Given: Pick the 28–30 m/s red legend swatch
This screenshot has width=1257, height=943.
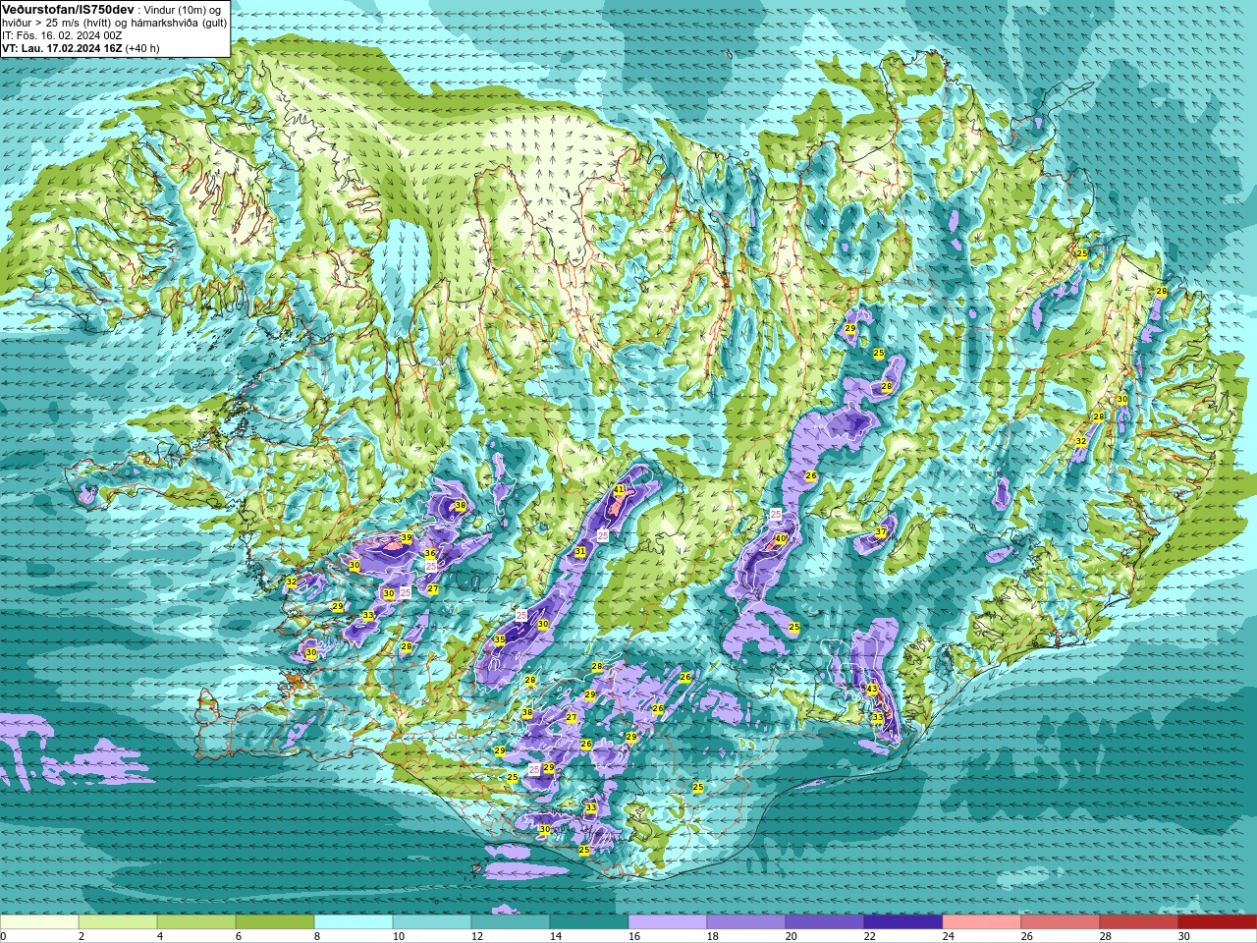Looking at the screenshot, I should (x=1139, y=922).
